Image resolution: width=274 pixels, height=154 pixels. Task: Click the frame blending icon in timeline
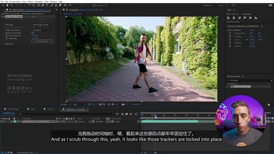point(127,114)
